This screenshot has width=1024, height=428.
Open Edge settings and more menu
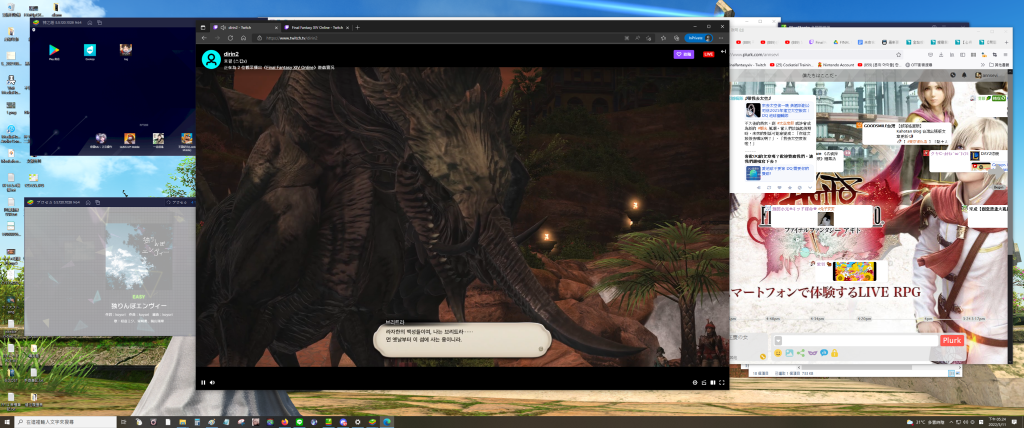(x=721, y=38)
